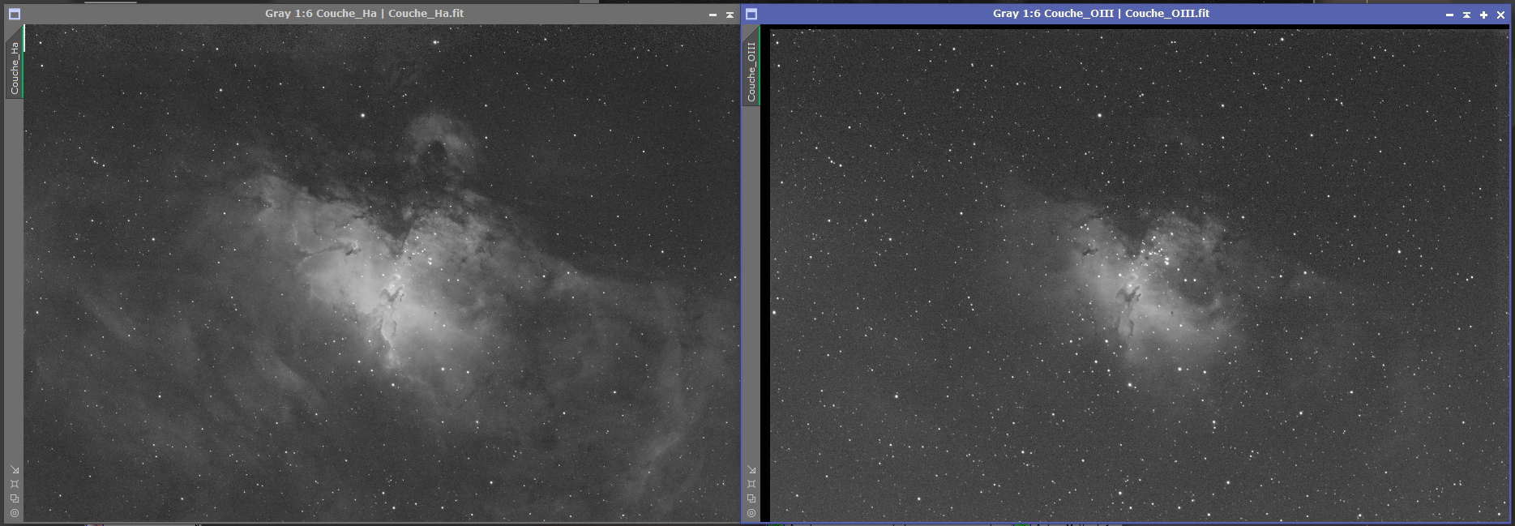
Task: Close the Couche_OIII image window
Action: pyautogui.click(x=1500, y=15)
